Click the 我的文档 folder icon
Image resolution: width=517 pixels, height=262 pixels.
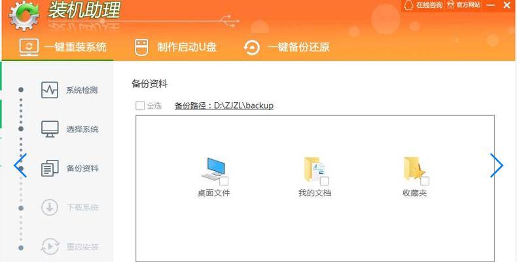[x=314, y=169]
